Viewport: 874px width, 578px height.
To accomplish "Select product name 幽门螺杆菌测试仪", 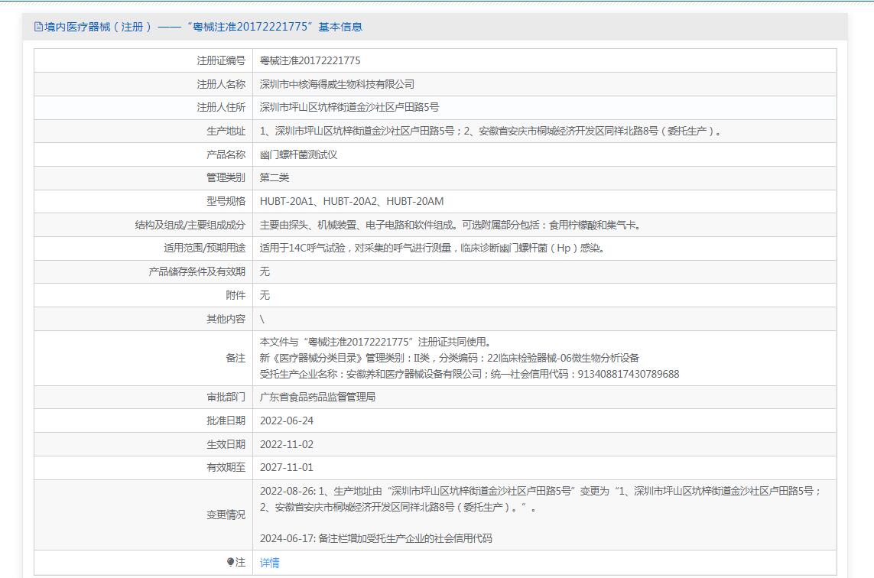I will tap(298, 154).
